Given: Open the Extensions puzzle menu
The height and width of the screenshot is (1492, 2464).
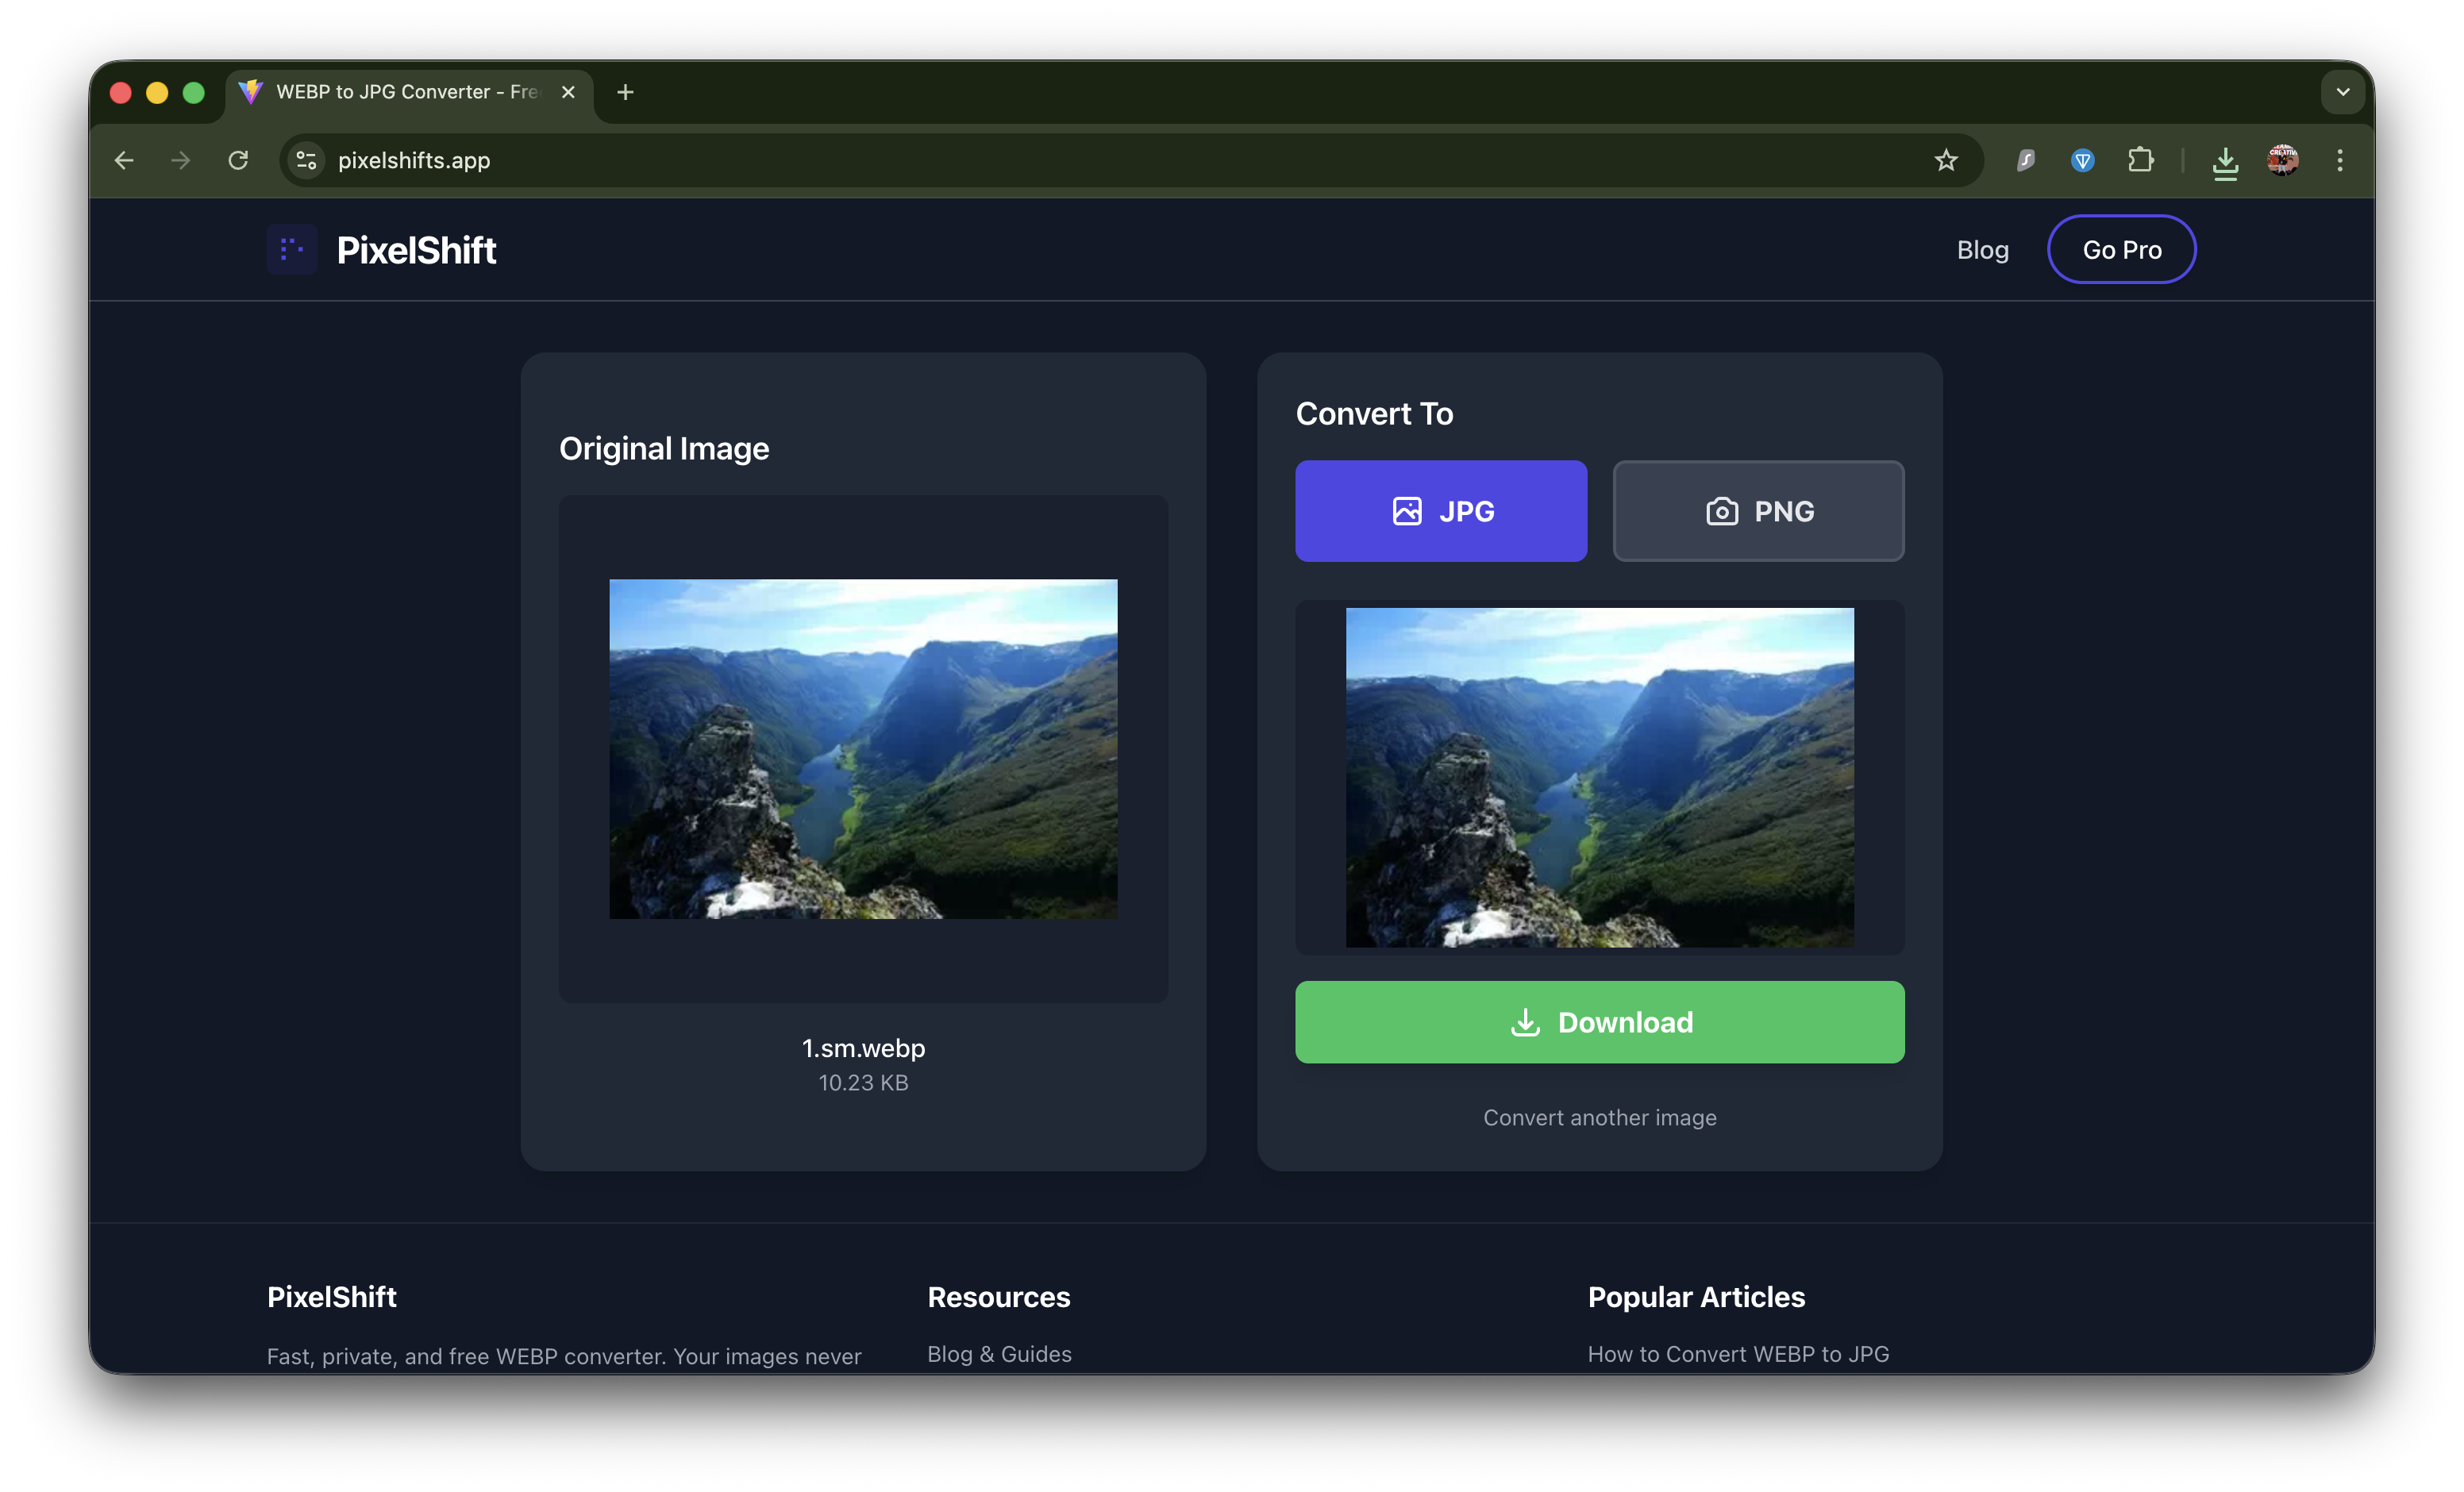Looking at the screenshot, I should (x=2141, y=160).
